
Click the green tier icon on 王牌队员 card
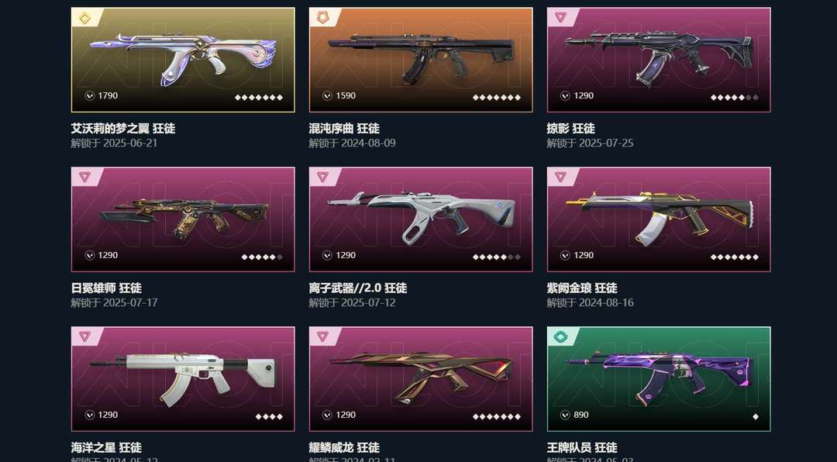click(560, 337)
